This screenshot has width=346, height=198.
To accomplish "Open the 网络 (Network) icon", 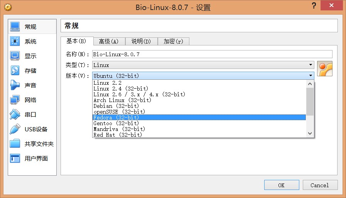I will point(15,100).
